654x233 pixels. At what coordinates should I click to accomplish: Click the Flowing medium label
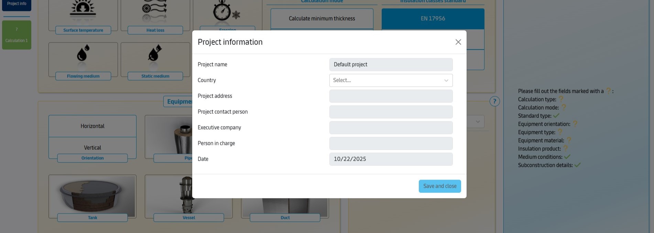(83, 76)
